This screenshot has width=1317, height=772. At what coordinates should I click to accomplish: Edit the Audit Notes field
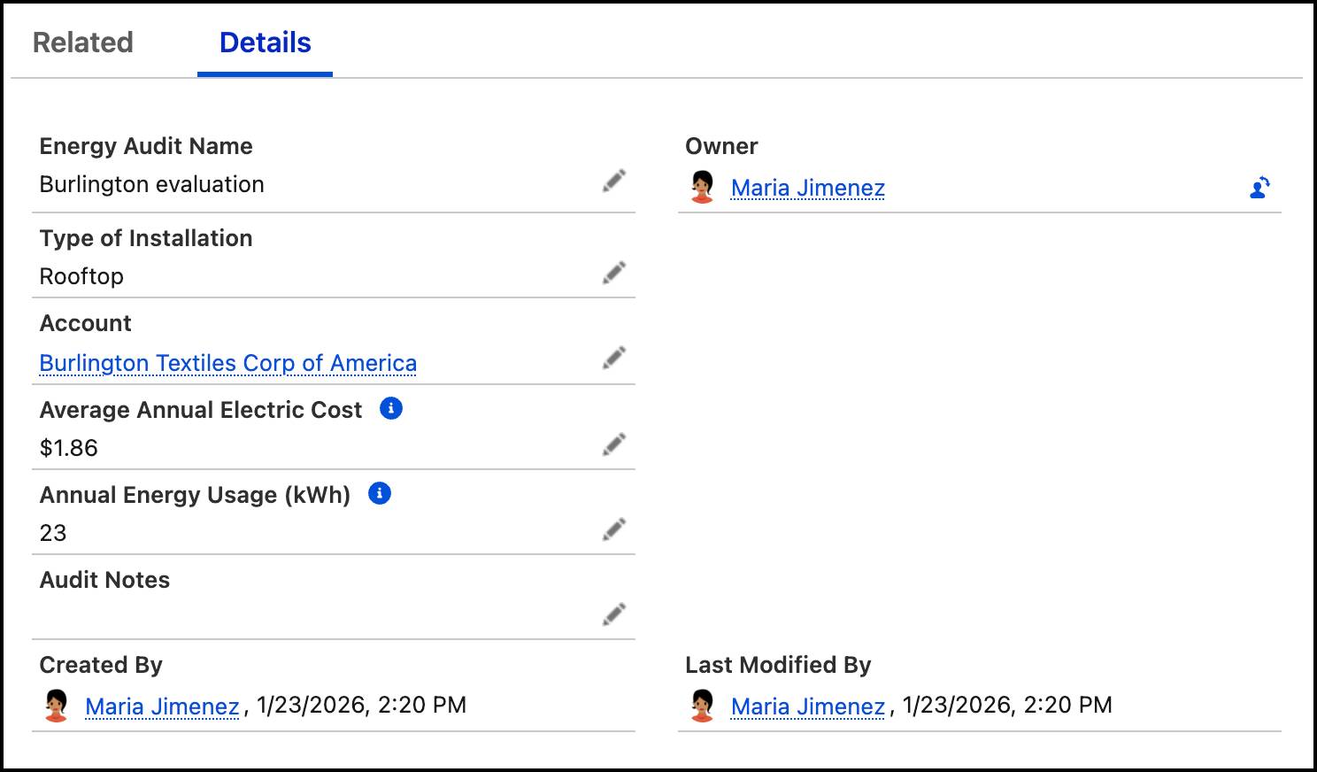(614, 613)
